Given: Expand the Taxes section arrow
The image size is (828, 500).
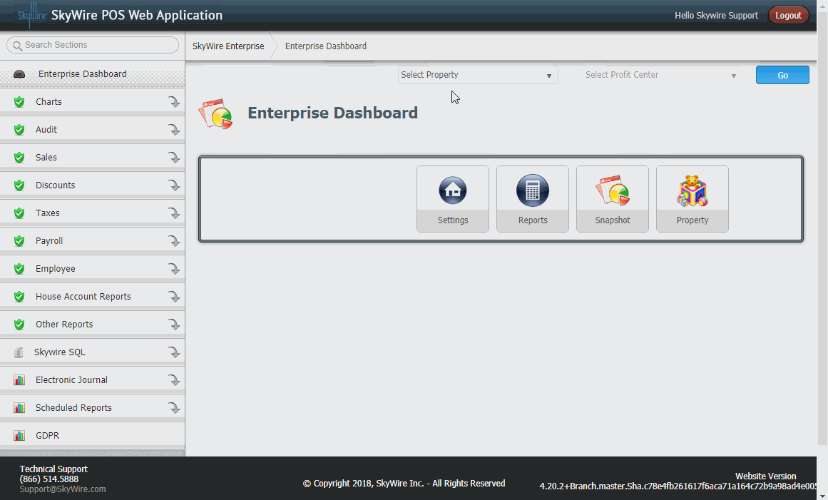Looking at the screenshot, I should click(x=174, y=213).
